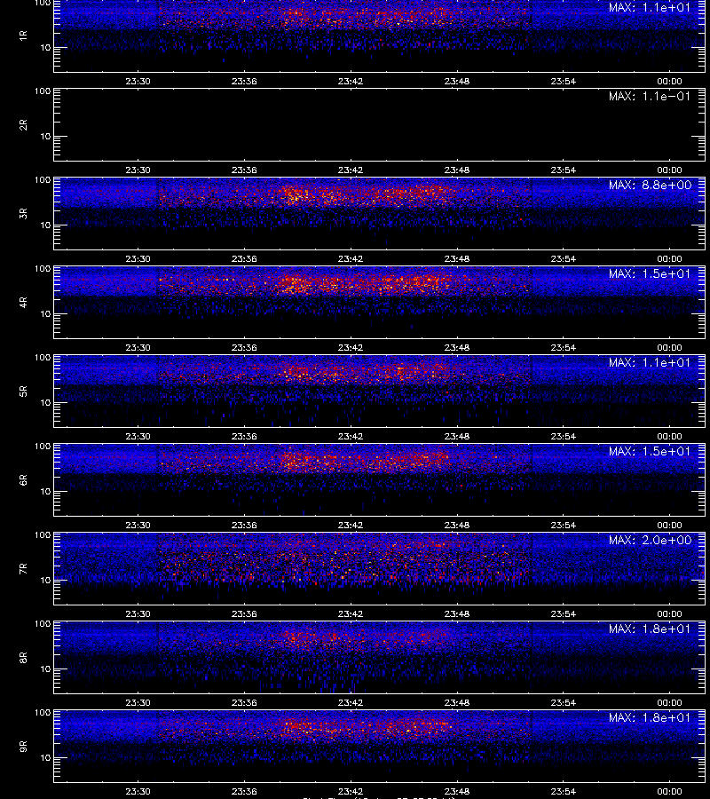The image size is (710, 799).
Task: Click the 23:48 time label below panel 3R
Action: tap(457, 259)
